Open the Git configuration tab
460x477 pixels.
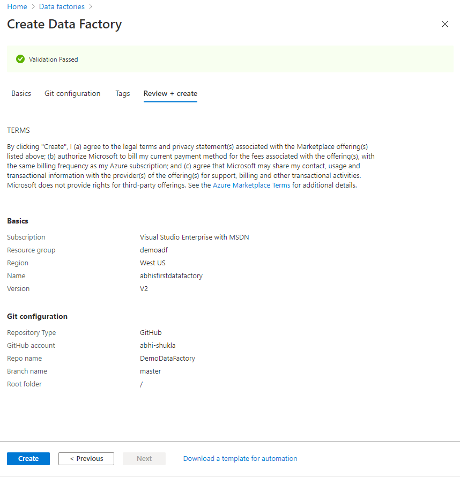[72, 93]
